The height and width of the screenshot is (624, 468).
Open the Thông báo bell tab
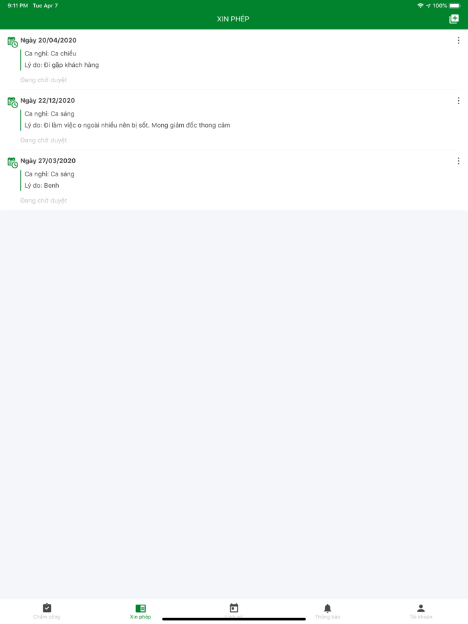(328, 611)
